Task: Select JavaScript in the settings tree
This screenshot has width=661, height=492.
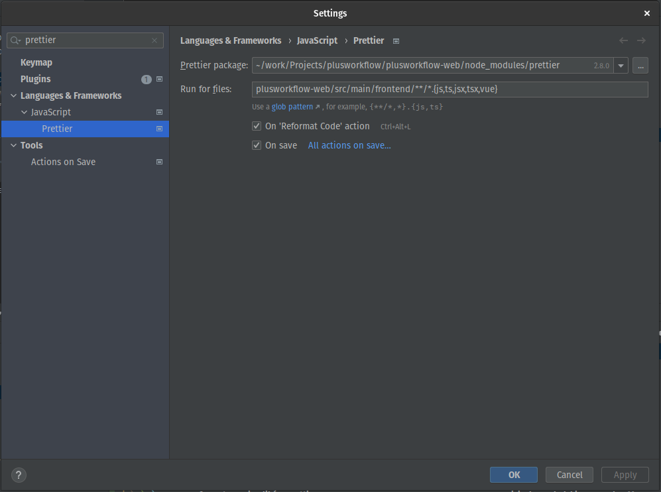Action: 50,112
